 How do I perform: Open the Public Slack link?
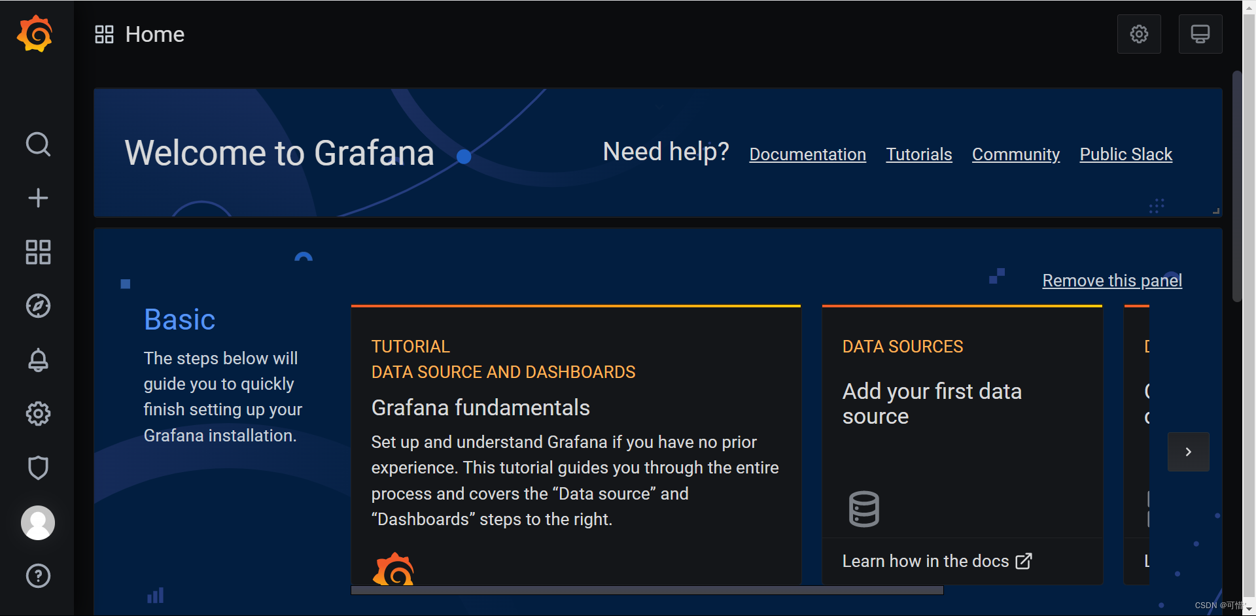tap(1126, 154)
